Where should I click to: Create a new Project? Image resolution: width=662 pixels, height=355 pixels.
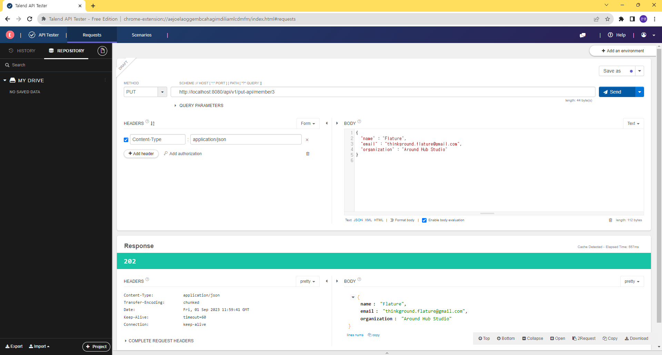pos(96,346)
